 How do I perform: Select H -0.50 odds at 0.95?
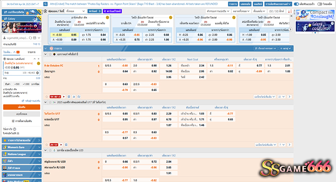pos(64,34)
